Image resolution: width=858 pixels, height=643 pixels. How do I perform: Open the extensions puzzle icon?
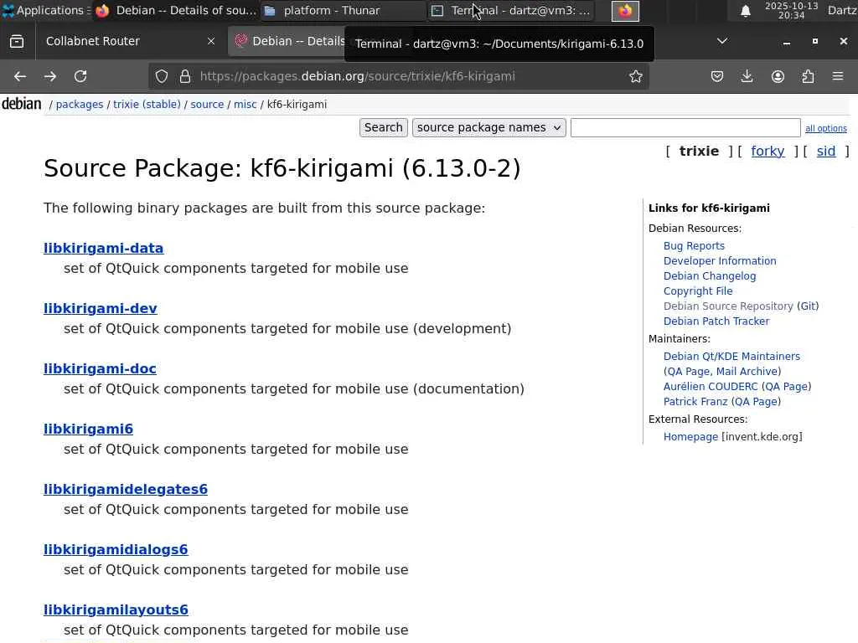[x=808, y=76]
